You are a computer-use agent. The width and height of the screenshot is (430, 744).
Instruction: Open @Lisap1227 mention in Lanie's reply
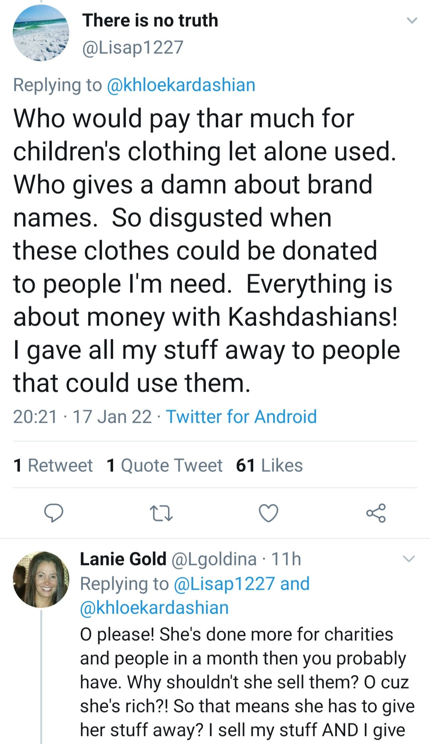pyautogui.click(x=225, y=584)
